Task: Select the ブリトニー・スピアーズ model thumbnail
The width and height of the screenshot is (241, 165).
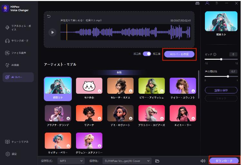Action: coord(151,113)
